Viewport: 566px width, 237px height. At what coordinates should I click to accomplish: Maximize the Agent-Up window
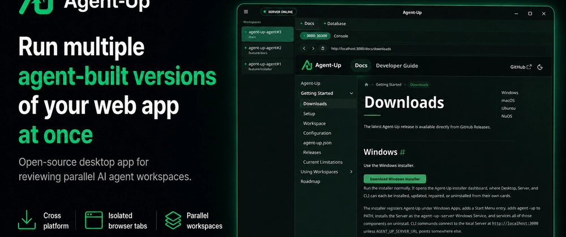[x=530, y=14]
